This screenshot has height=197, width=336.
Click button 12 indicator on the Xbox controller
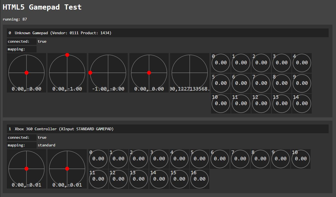(x=118, y=179)
